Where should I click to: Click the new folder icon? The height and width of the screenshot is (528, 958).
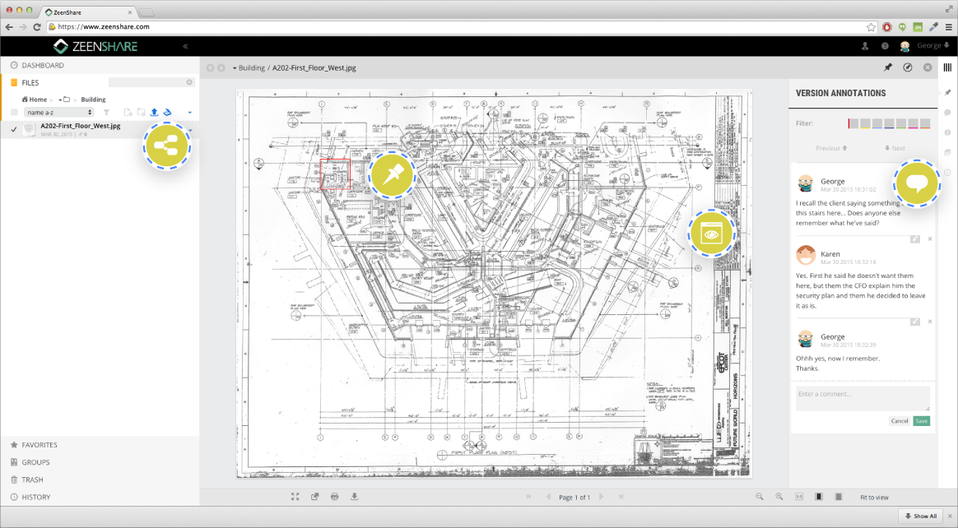[141, 113]
